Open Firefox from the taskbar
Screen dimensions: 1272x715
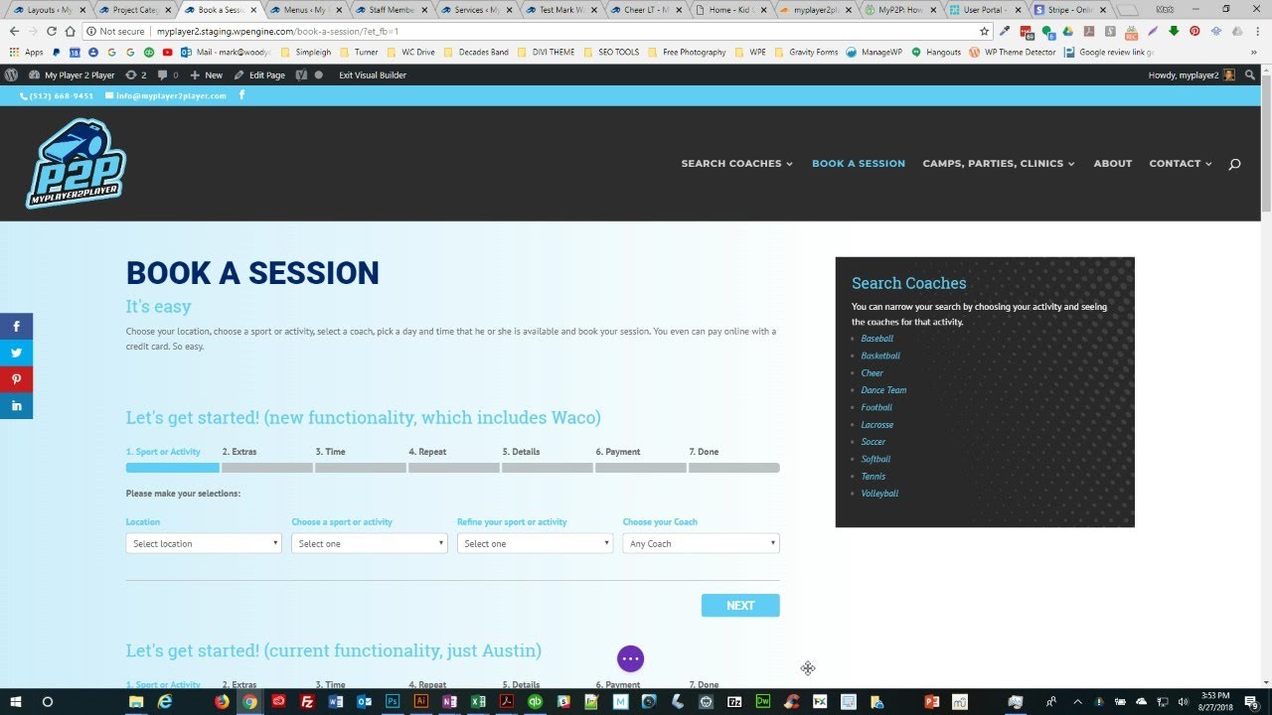[221, 701]
